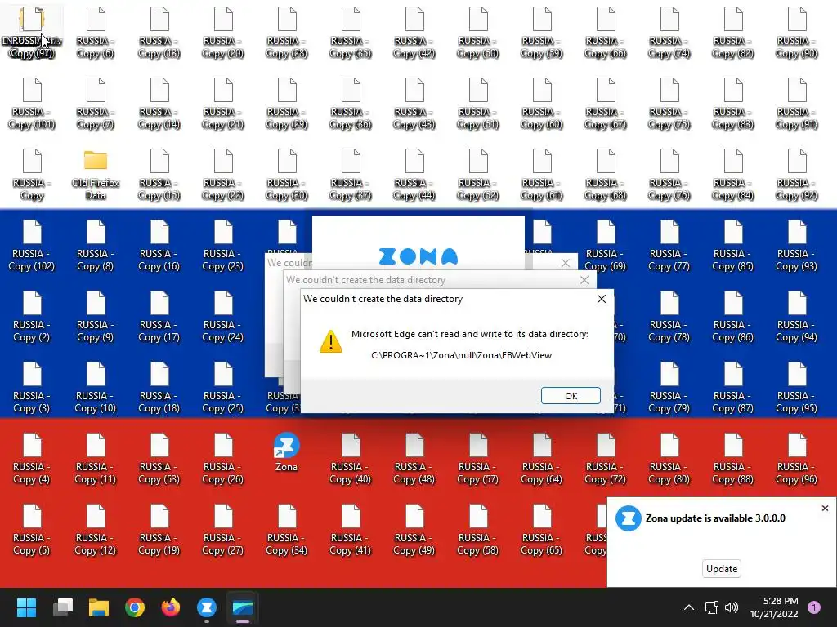
Task: Click the 'Microsoft Edge can't read and write' message
Action: pos(470,334)
